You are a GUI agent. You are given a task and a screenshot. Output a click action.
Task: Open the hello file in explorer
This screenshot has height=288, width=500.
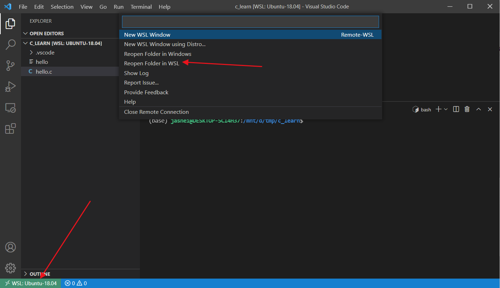(x=70, y=62)
